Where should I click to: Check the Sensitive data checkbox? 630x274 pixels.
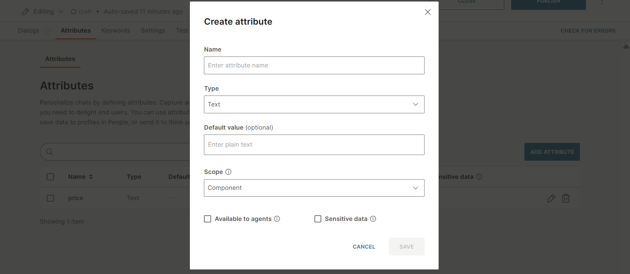[x=318, y=219]
